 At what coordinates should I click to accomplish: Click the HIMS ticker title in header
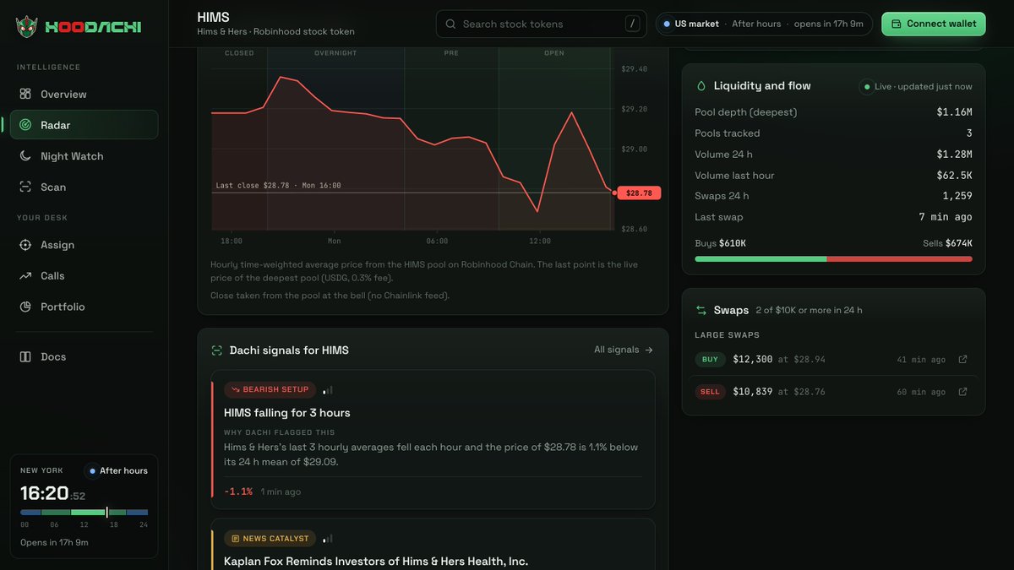(213, 17)
